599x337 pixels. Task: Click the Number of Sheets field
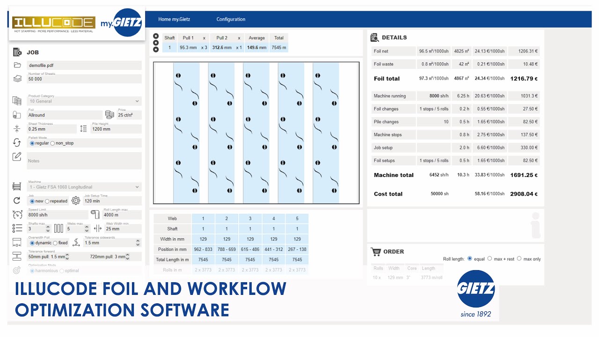(x=84, y=79)
